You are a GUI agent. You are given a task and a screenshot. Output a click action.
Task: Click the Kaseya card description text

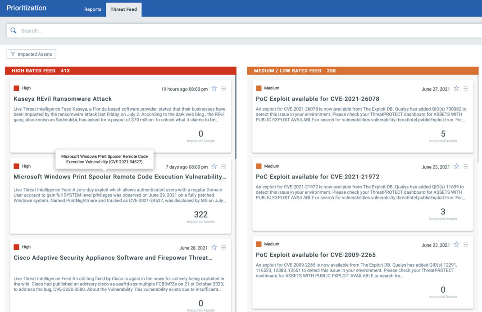[x=119, y=114]
